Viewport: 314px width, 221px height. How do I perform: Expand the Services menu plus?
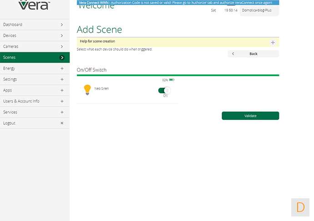point(62,112)
